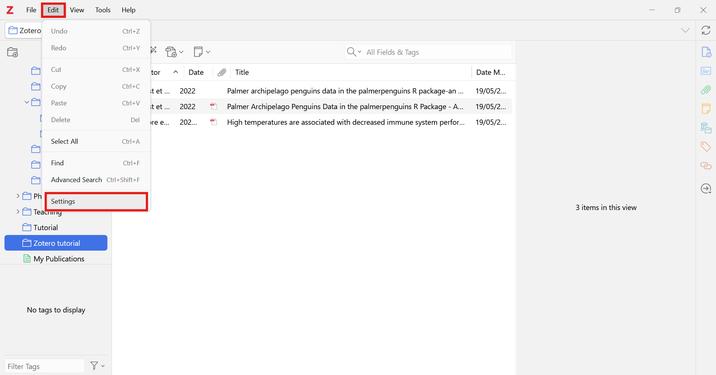Open the Attachments paperclip icon in sidebar
The height and width of the screenshot is (375, 716).
tap(706, 90)
